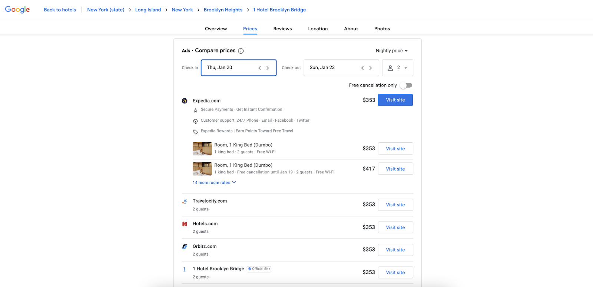
Task: Visit site for $417 King Bed room
Action: tap(395, 169)
